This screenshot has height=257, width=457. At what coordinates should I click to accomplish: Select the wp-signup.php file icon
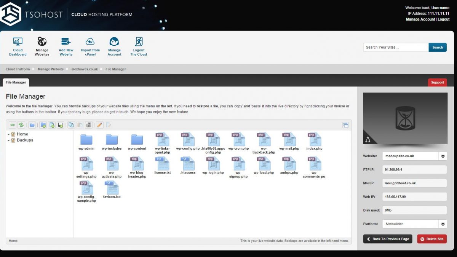coord(238,164)
